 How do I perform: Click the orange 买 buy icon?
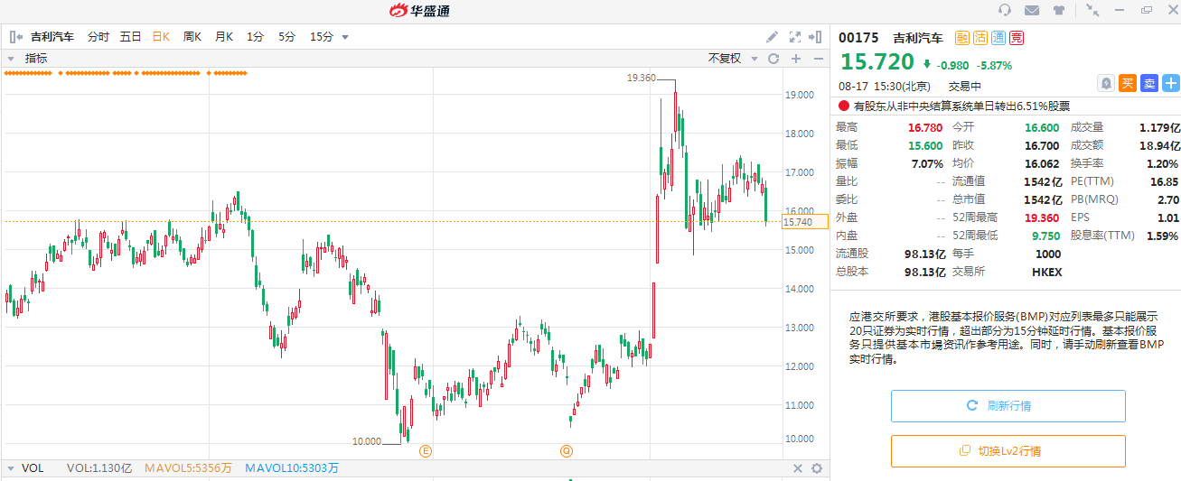tap(1128, 83)
